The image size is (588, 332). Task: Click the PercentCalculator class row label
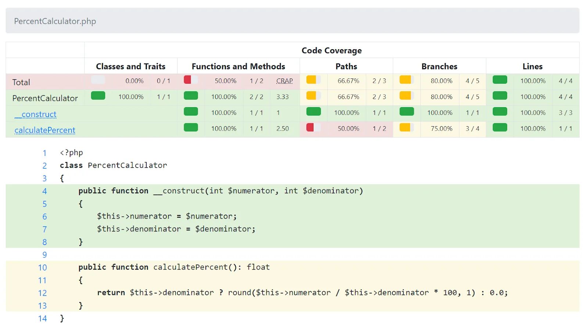click(x=45, y=98)
